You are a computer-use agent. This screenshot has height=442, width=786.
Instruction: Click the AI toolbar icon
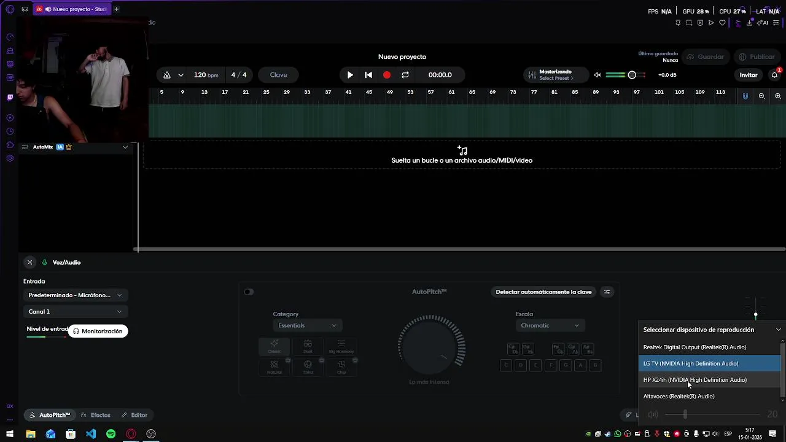763,23
